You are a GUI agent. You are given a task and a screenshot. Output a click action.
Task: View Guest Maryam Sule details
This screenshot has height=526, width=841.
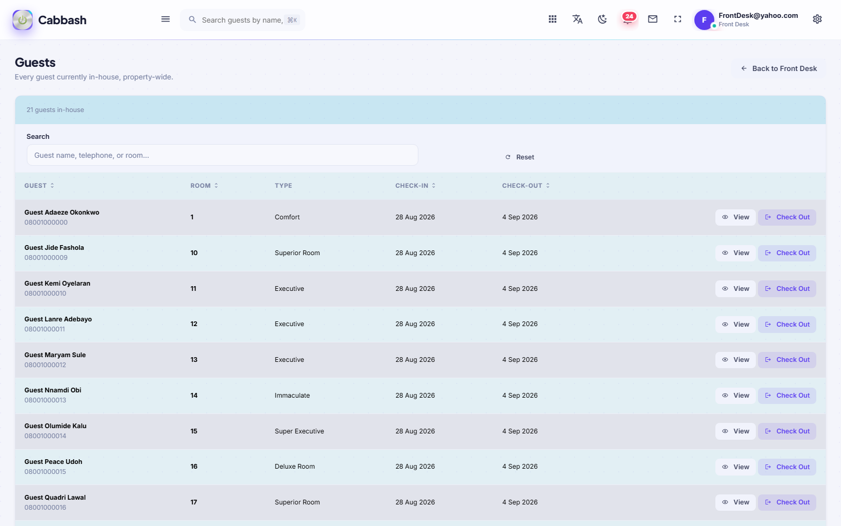(x=735, y=360)
